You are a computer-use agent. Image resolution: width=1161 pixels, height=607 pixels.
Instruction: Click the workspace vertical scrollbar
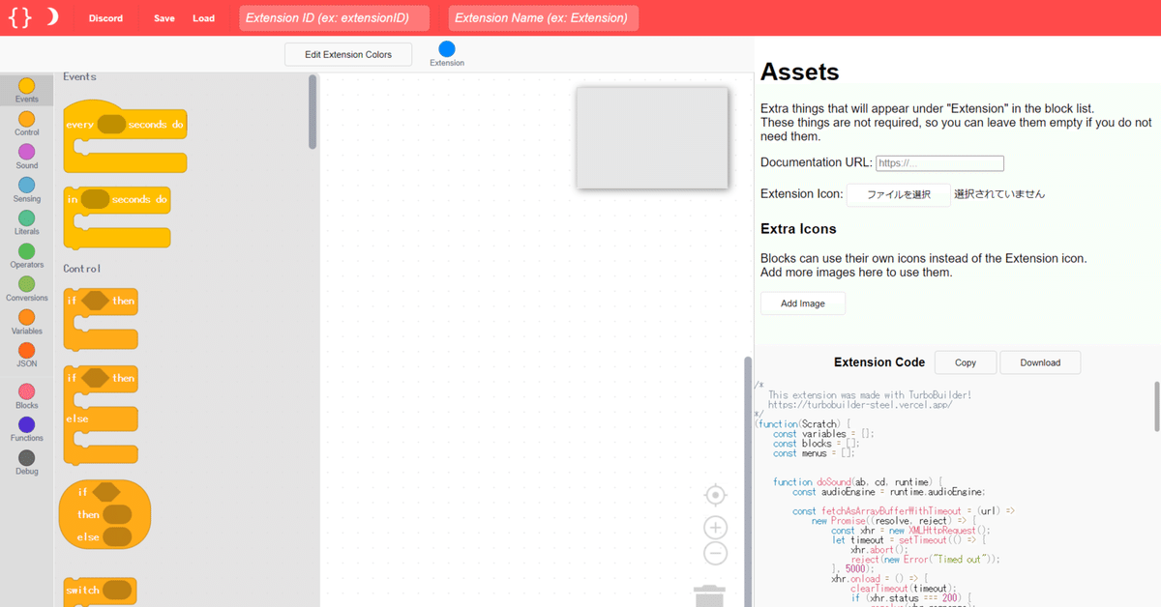coord(747,481)
